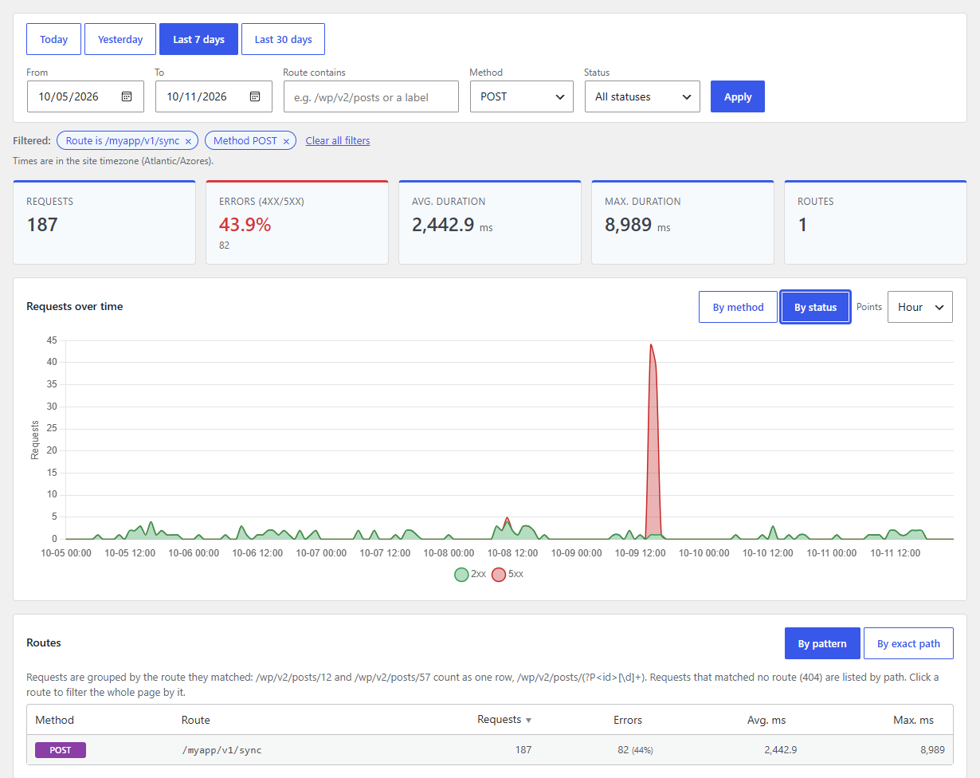The width and height of the screenshot is (980, 778).
Task: Switch chart to By status
Action: pyautogui.click(x=815, y=307)
